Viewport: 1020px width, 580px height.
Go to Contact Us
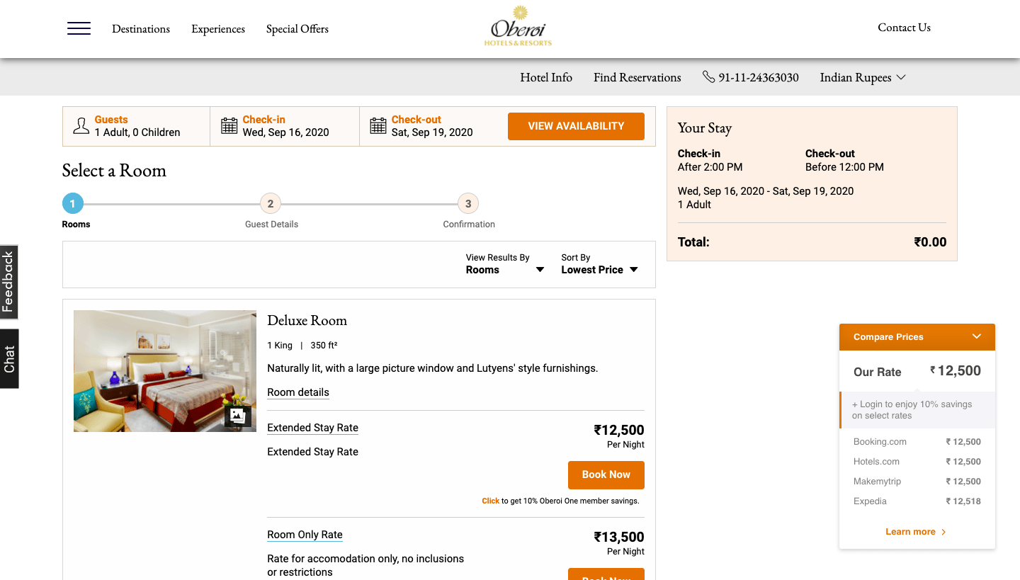click(x=904, y=28)
